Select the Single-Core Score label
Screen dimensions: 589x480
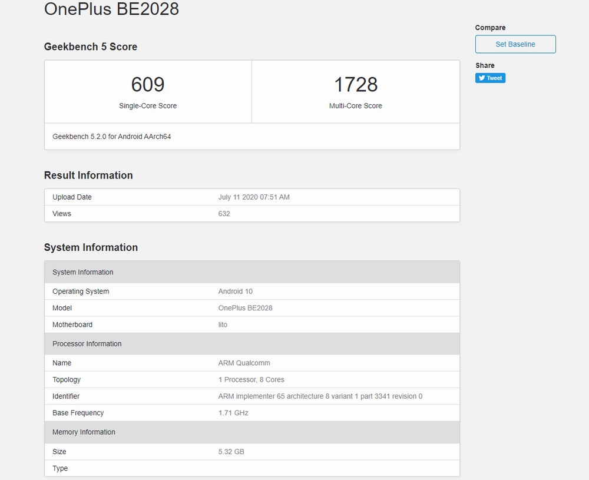point(148,106)
